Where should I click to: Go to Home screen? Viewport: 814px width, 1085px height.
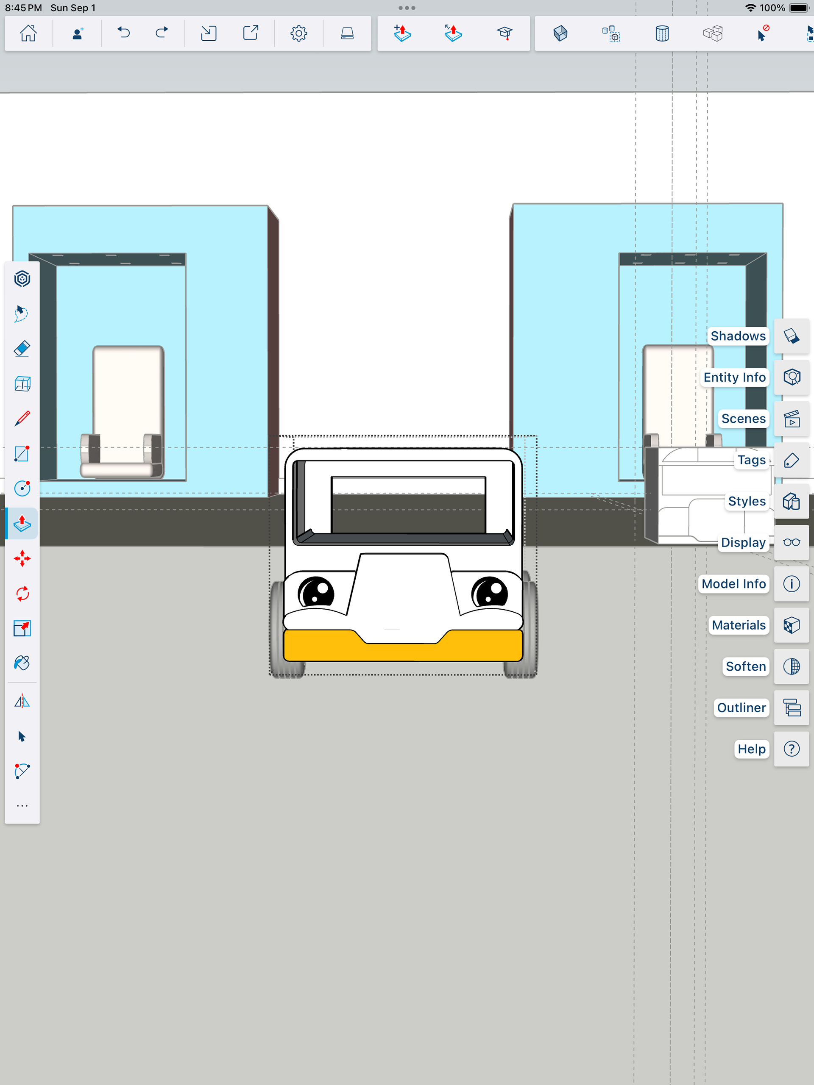[28, 33]
